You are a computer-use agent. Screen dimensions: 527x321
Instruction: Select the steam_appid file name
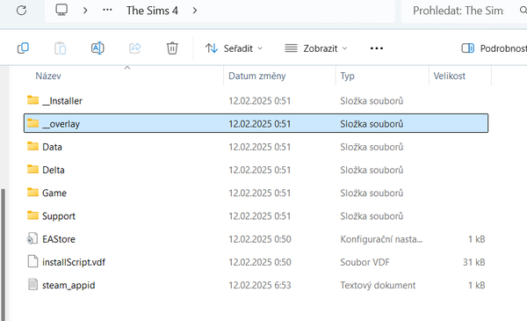[69, 285]
